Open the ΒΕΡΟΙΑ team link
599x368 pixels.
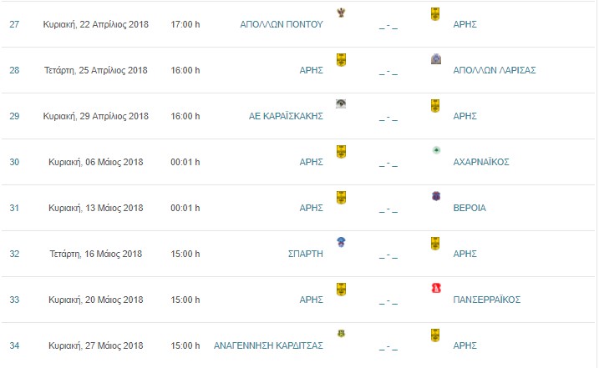pos(470,208)
